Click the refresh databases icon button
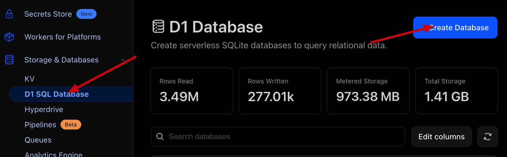507x157 pixels. [x=487, y=137]
